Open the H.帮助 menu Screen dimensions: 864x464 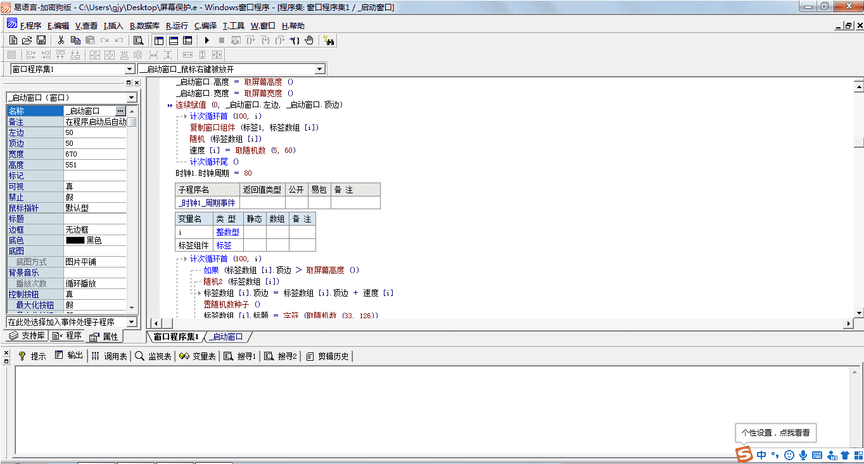[x=293, y=26]
